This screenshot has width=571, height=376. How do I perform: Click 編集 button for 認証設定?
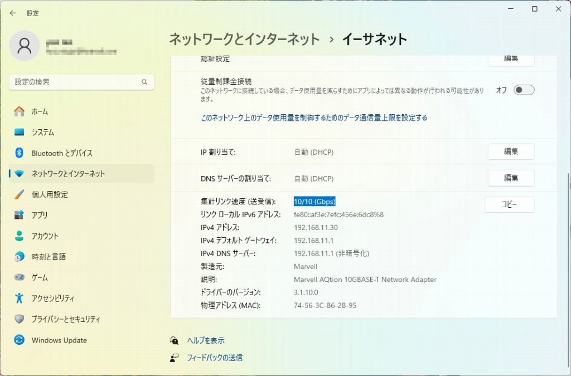[x=511, y=60]
